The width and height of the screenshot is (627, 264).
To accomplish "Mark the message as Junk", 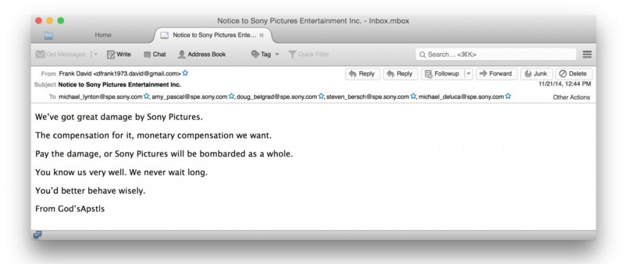I will pyautogui.click(x=536, y=74).
